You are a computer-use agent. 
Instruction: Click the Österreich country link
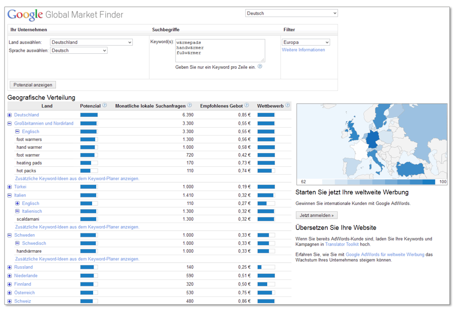[x=25, y=293]
